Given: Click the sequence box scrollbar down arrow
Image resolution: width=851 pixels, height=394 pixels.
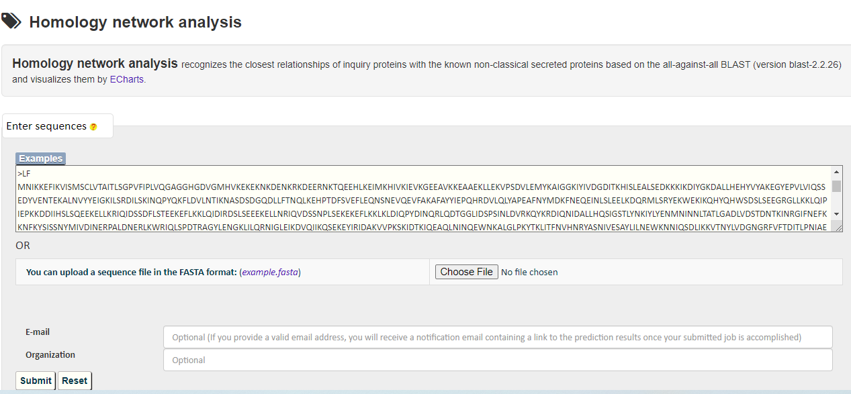Looking at the screenshot, I should point(836,213).
